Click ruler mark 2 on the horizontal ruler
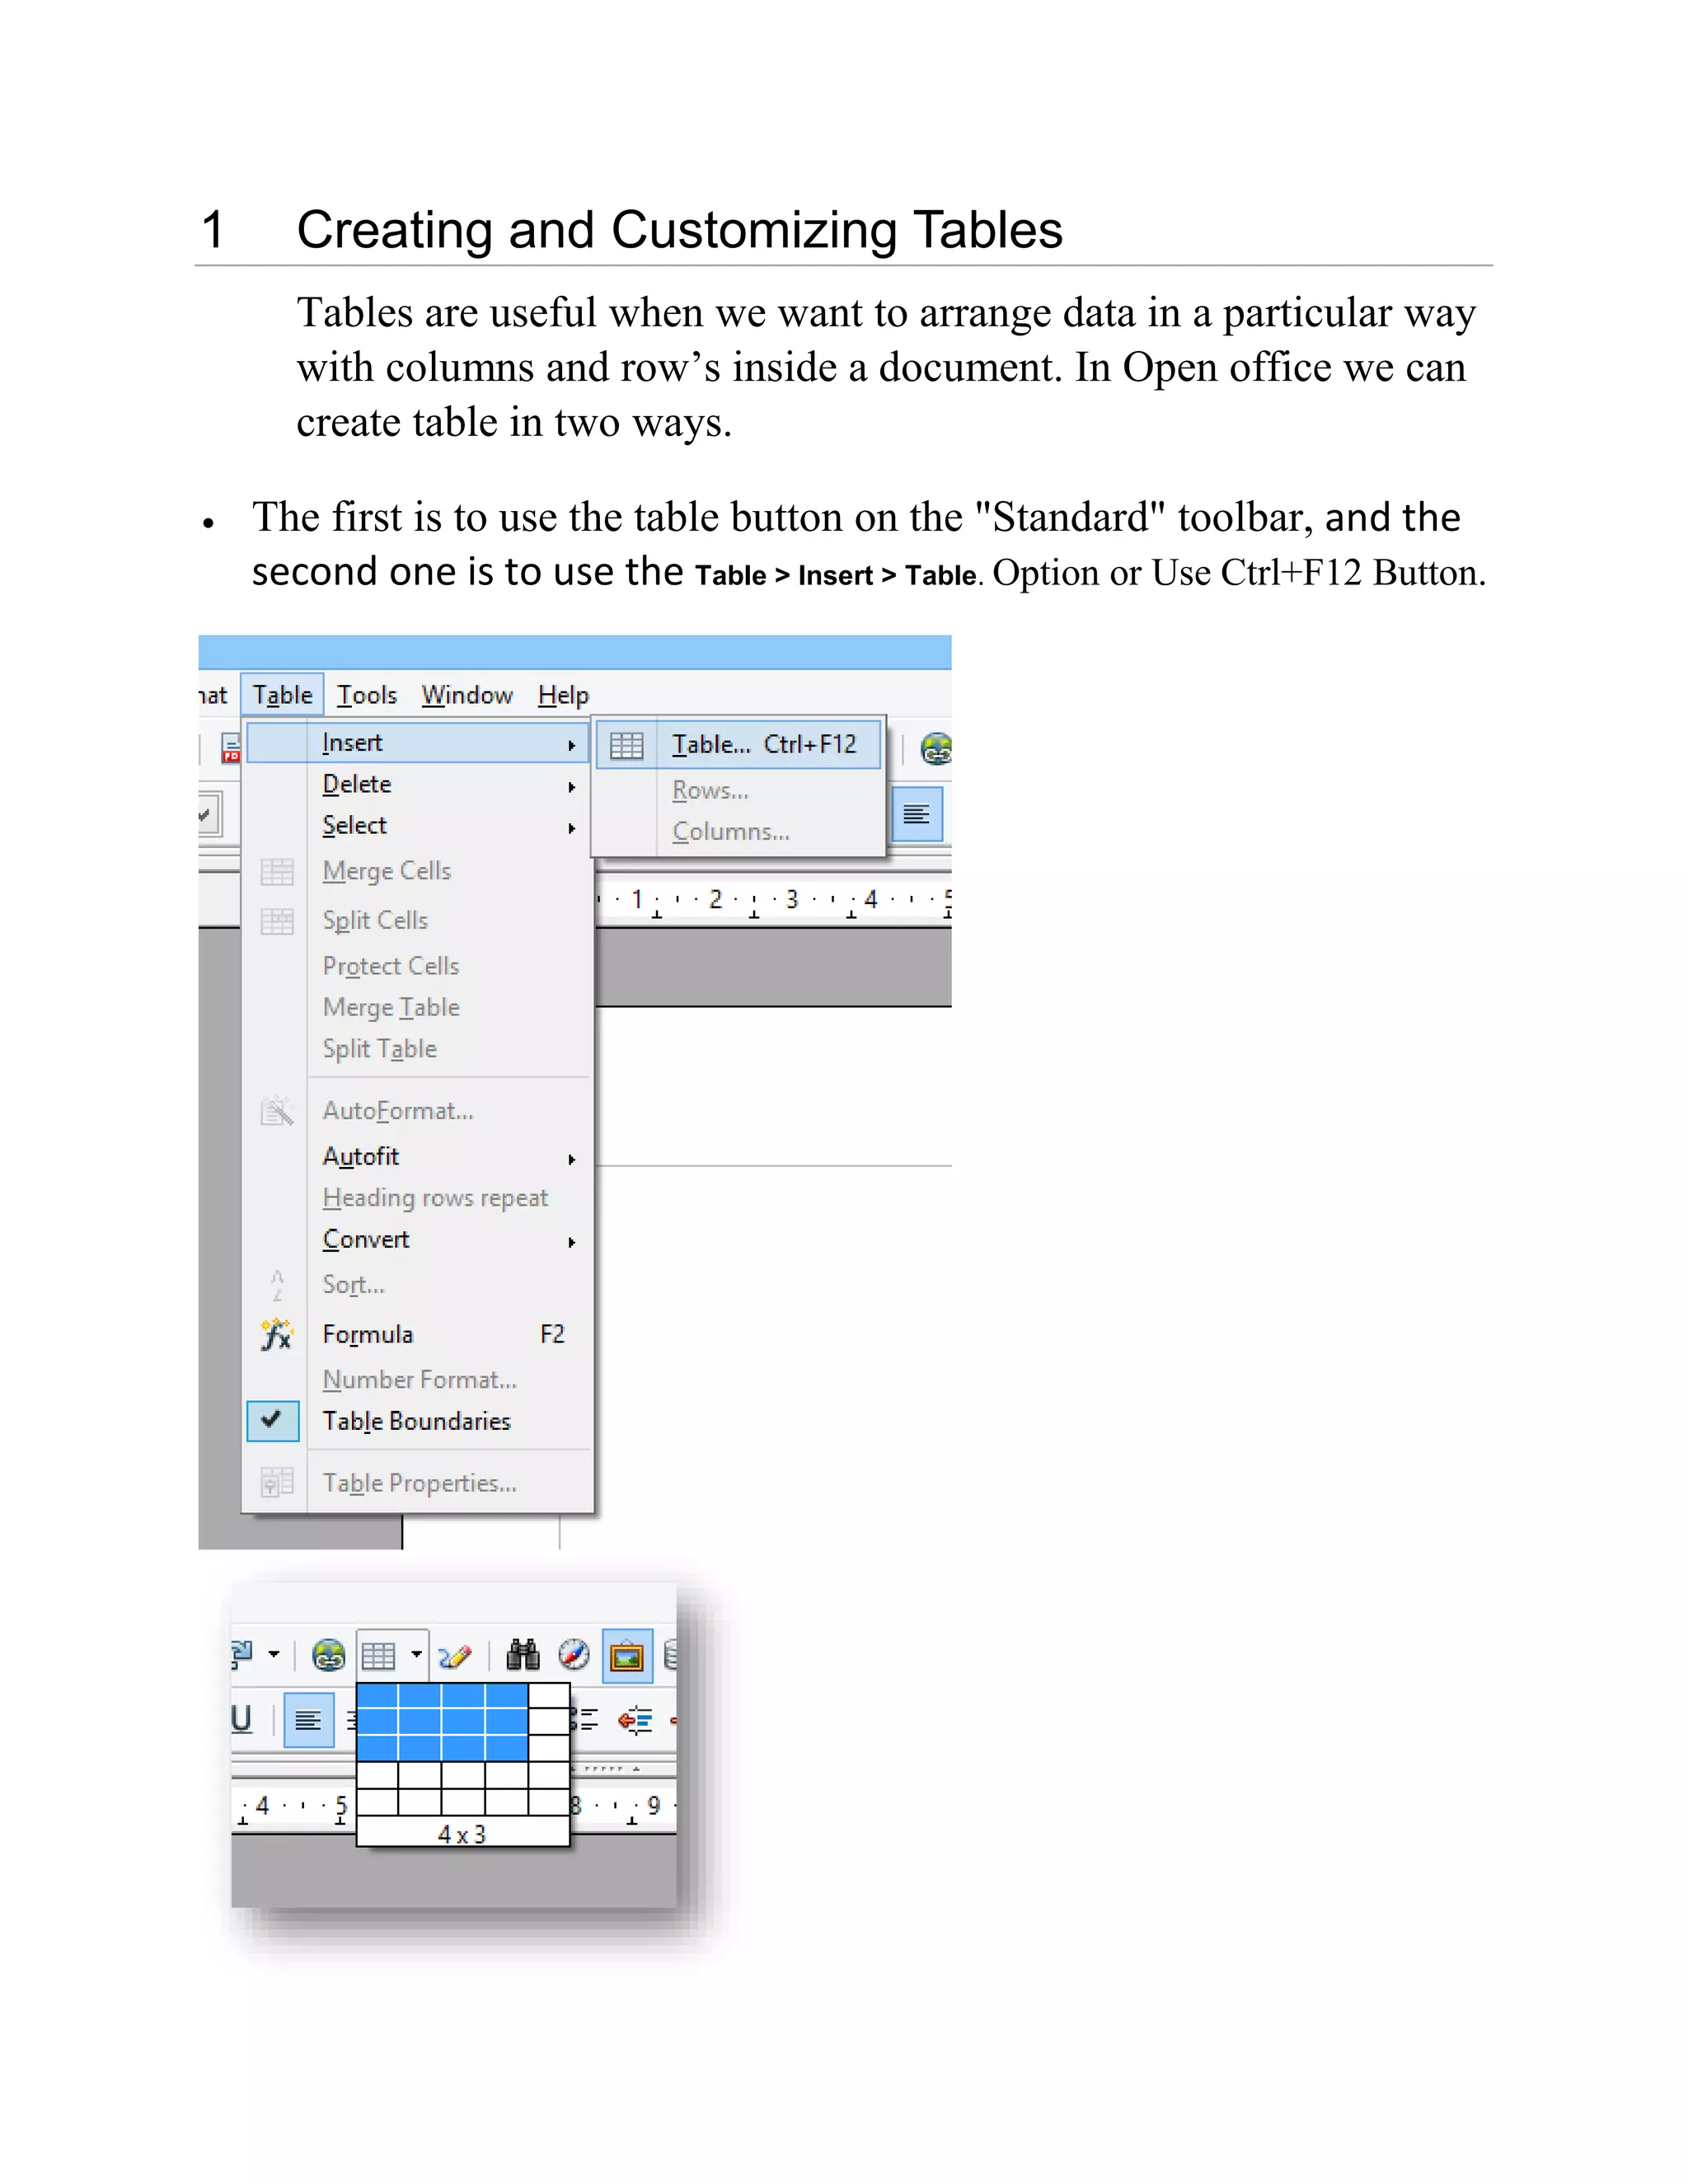Image resolution: width=1688 pixels, height=2184 pixels. point(715,899)
